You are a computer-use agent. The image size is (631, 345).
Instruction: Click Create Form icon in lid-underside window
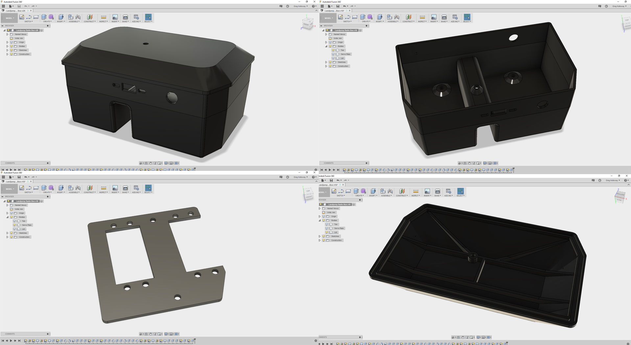pyautogui.click(x=363, y=191)
